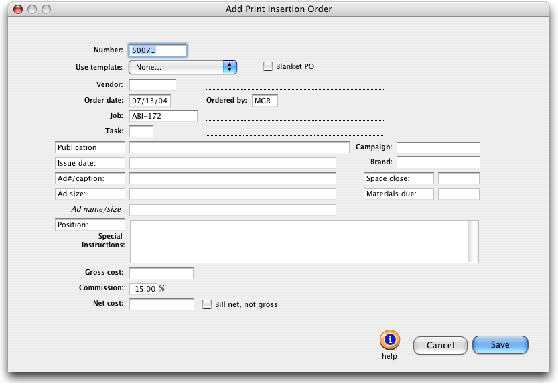Enable the Blanket PO checkbox
Screen dimensions: 558x384
click(x=268, y=66)
